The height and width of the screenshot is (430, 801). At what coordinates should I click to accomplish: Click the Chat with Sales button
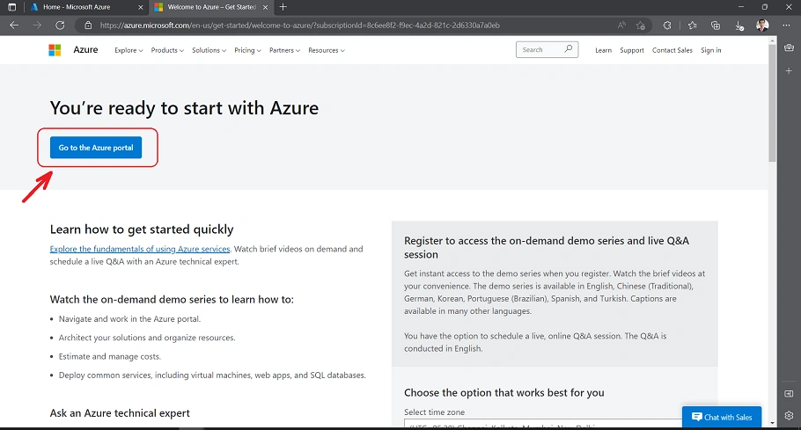point(722,417)
